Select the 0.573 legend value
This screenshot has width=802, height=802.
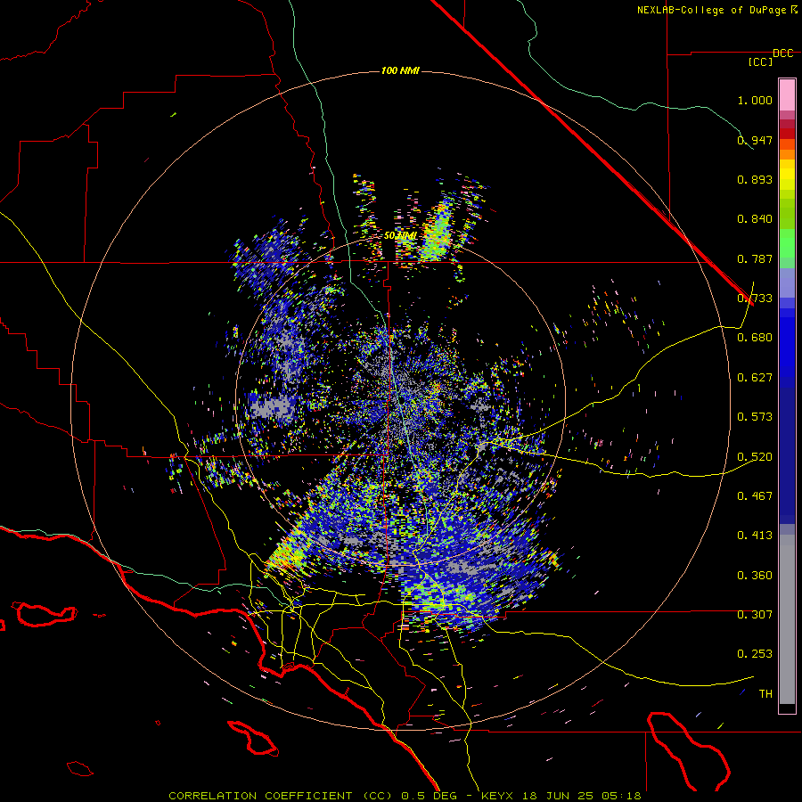point(755,417)
